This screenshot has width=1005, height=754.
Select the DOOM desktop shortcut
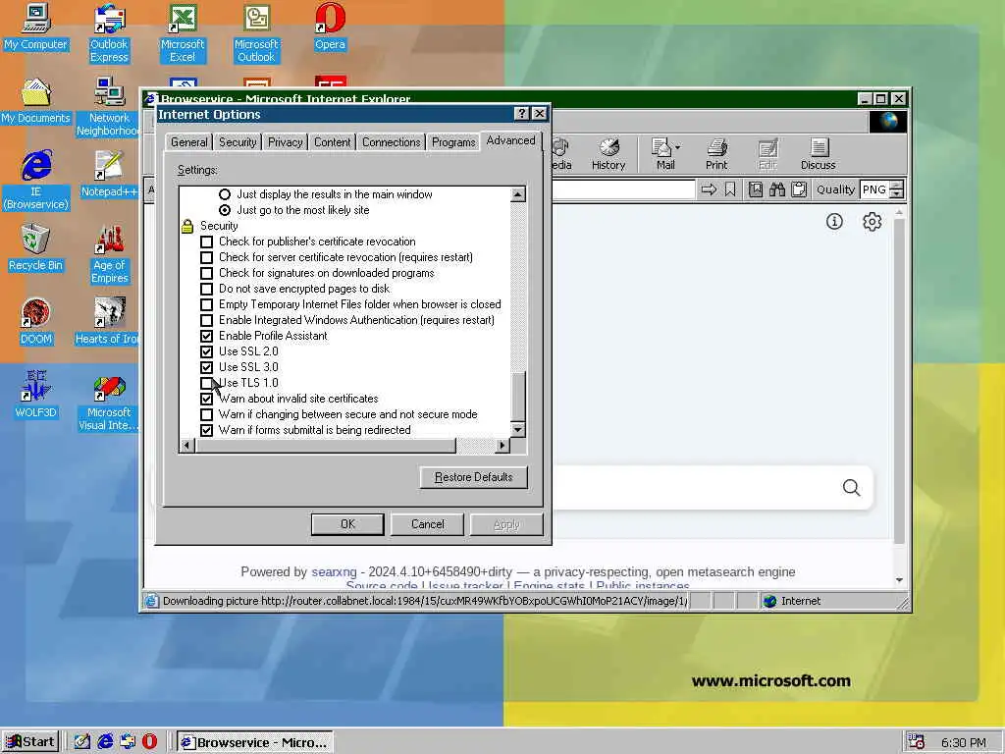[36, 322]
